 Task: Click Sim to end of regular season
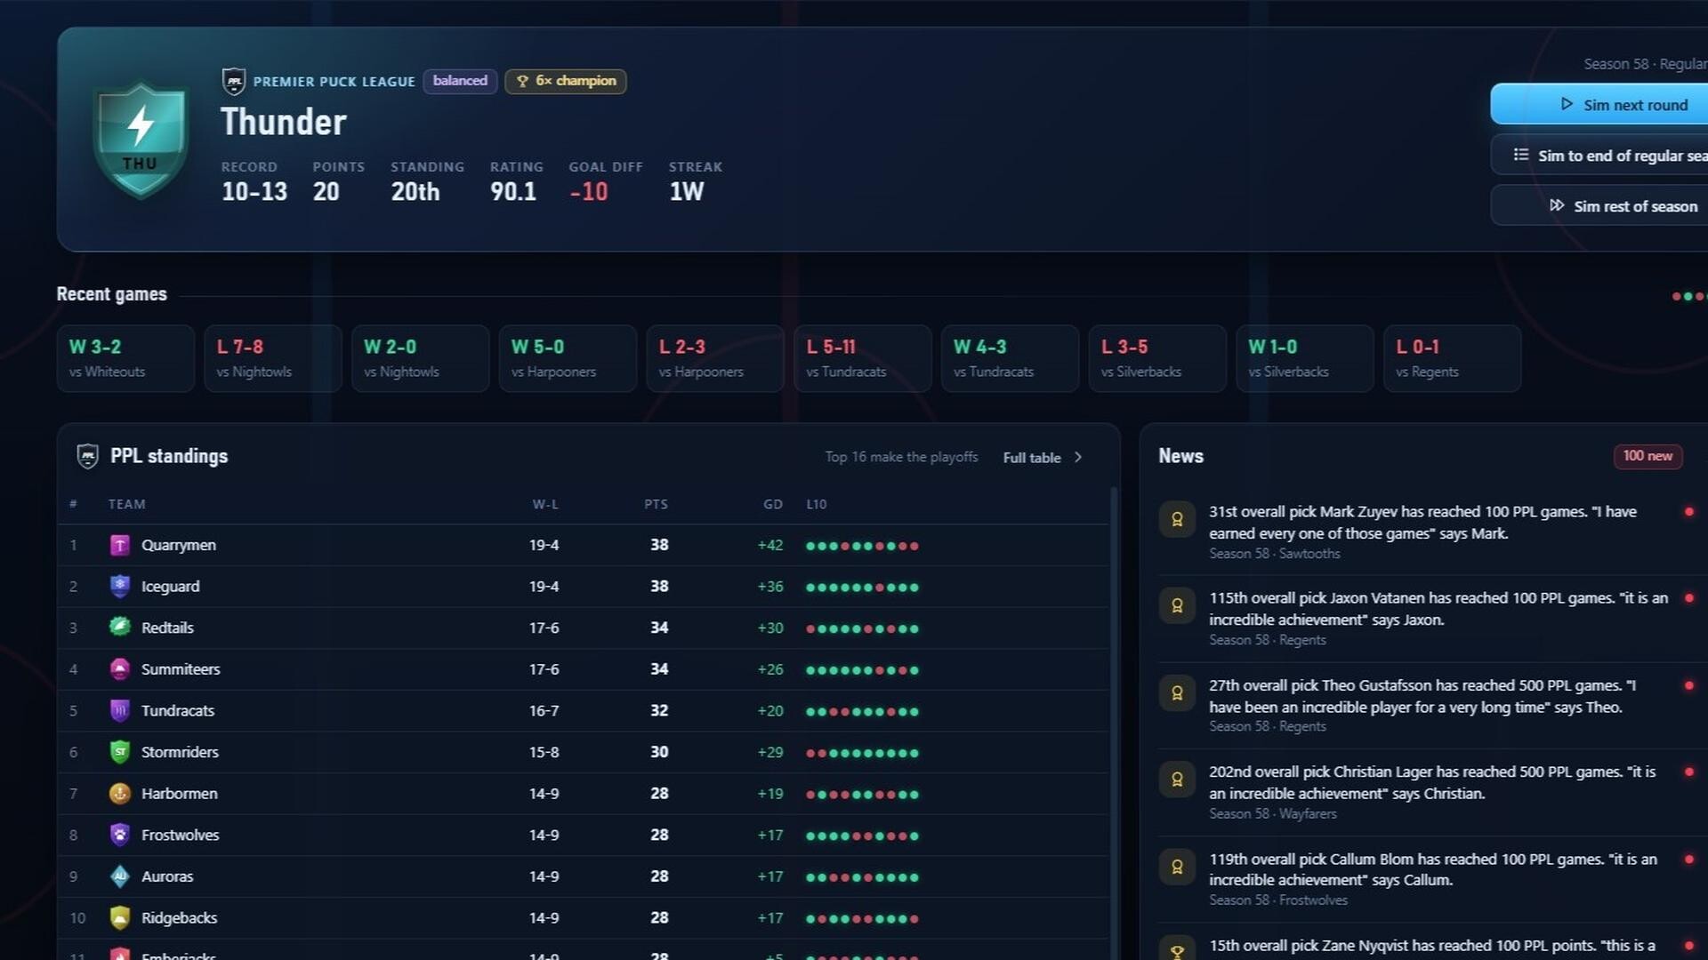1599,156
